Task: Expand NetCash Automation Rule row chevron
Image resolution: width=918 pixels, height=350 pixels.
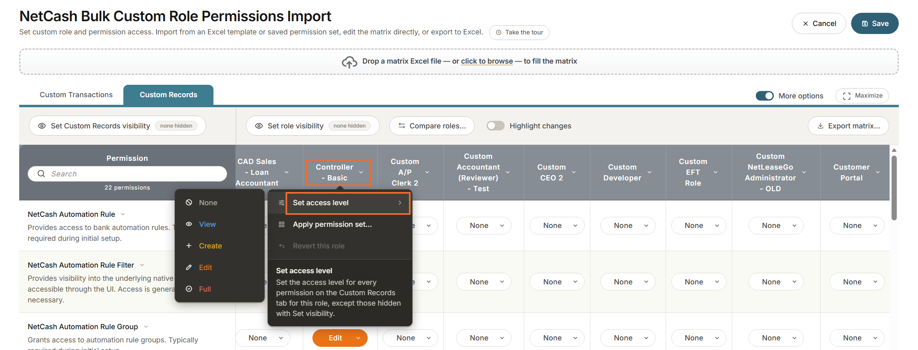Action: 123,214
